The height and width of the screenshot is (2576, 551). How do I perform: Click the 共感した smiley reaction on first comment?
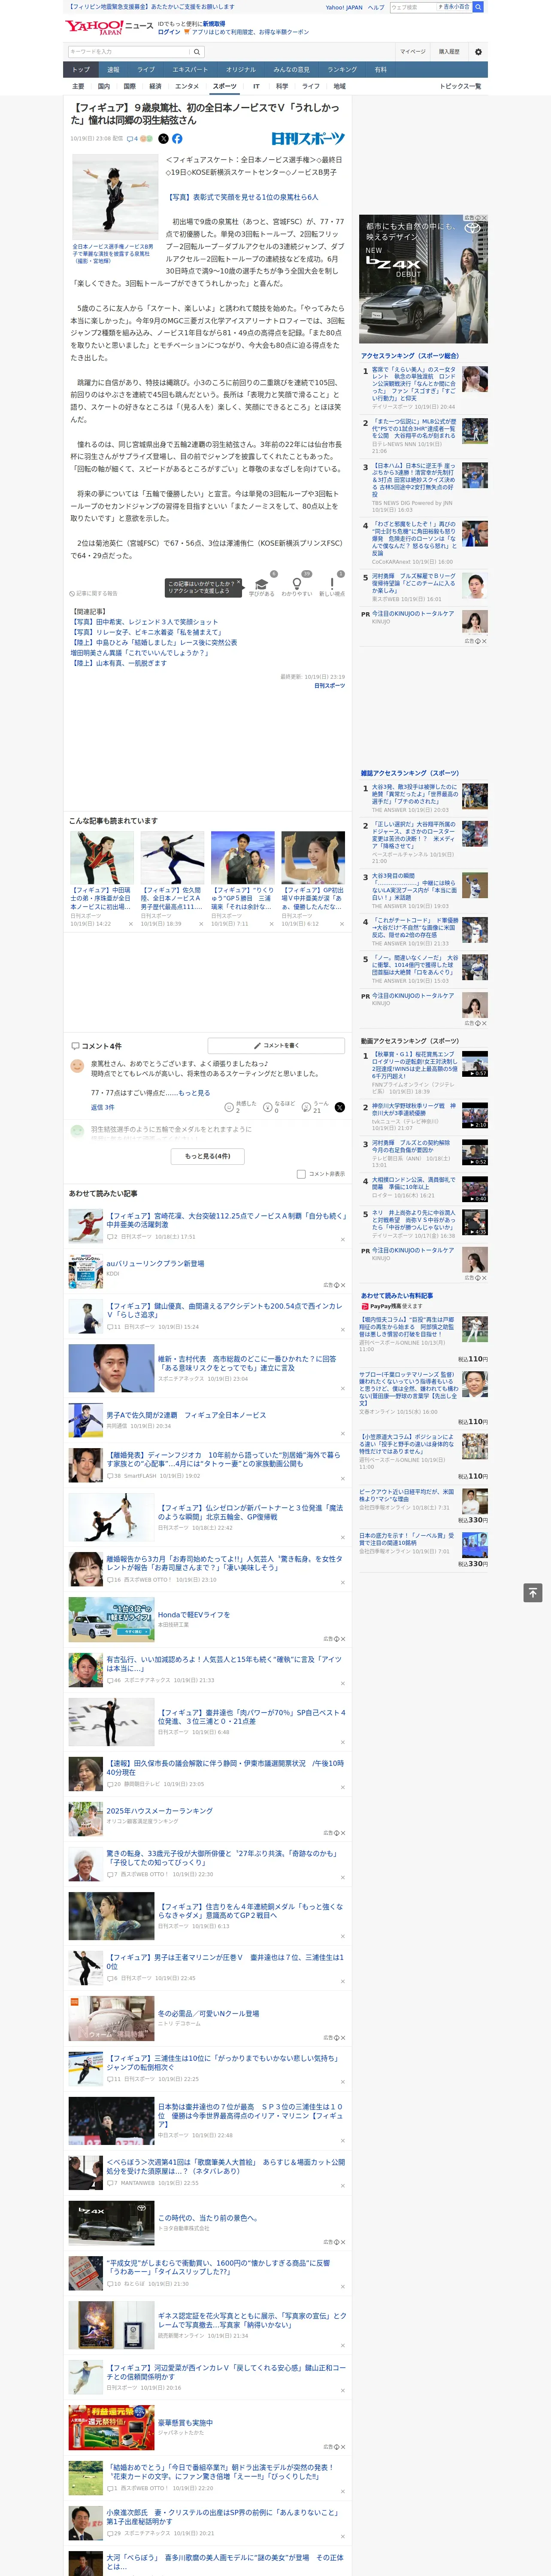pyautogui.click(x=242, y=1107)
